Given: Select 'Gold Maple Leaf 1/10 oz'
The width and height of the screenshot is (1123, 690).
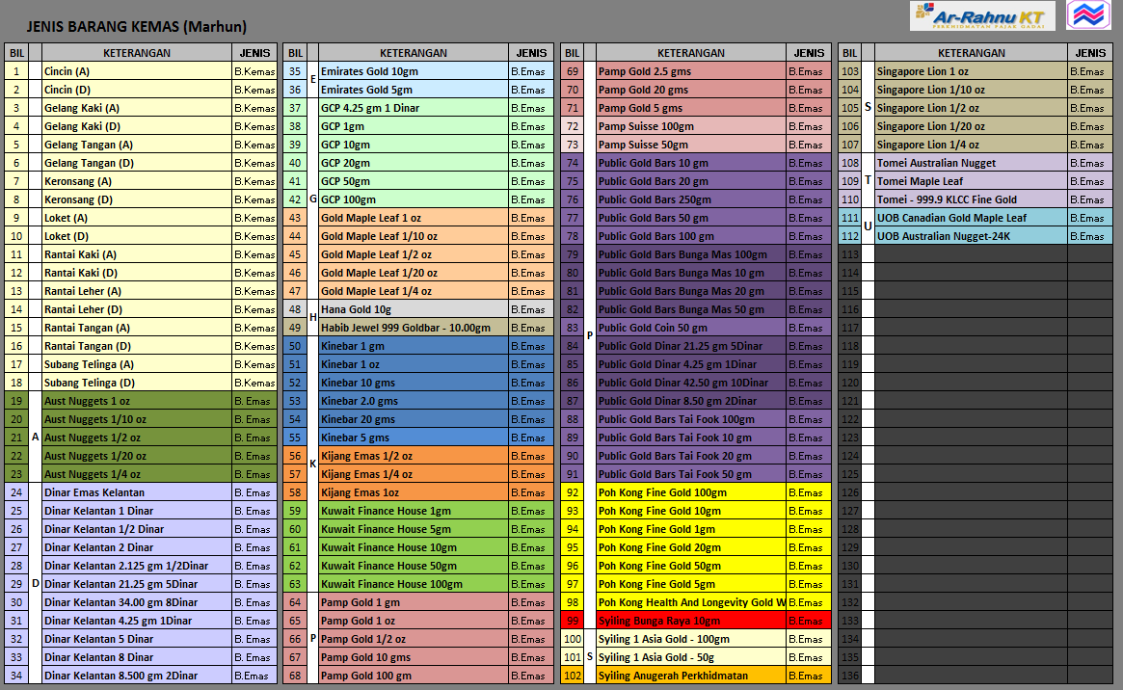Looking at the screenshot, I should click(414, 236).
